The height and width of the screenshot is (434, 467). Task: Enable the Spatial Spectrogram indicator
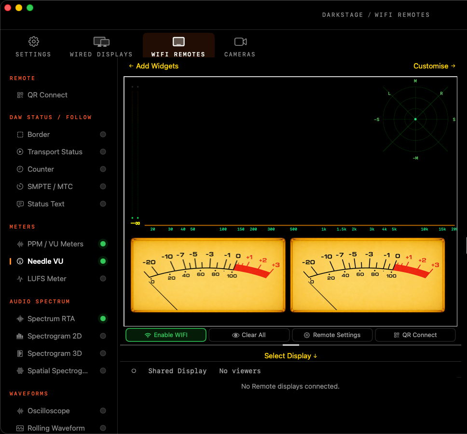point(103,371)
